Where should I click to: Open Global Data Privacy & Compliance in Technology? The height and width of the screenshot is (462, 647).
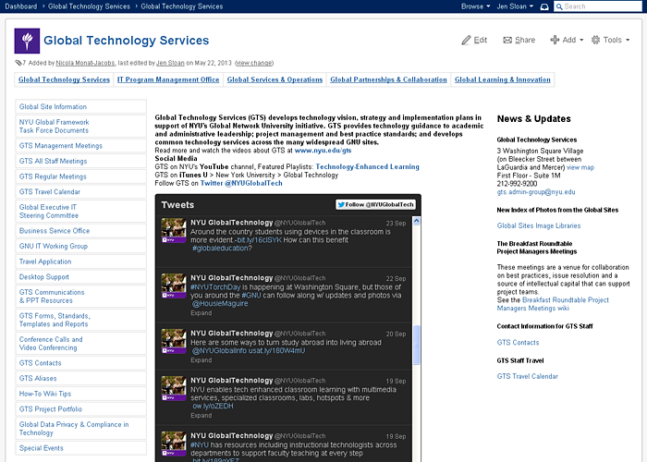74,429
